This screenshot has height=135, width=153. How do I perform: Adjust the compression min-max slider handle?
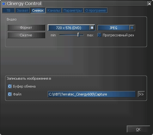click(78, 35)
